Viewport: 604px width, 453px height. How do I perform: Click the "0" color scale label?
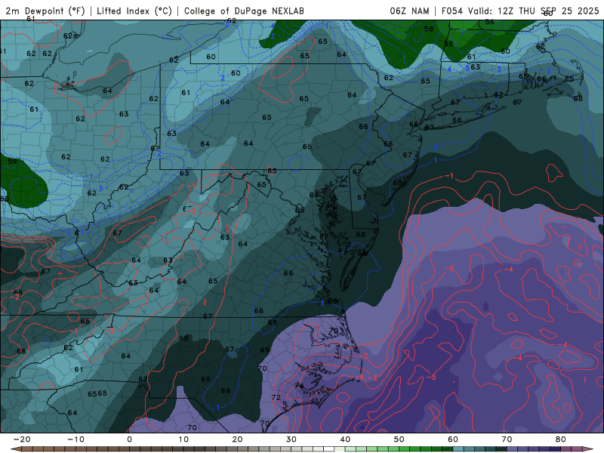(129, 439)
